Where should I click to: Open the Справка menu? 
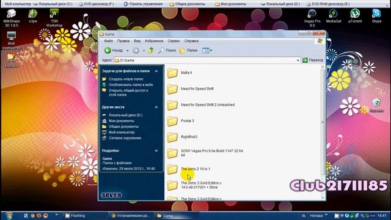tap(191, 41)
